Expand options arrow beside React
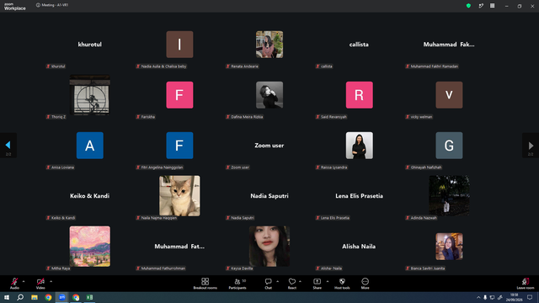 pos(300,281)
